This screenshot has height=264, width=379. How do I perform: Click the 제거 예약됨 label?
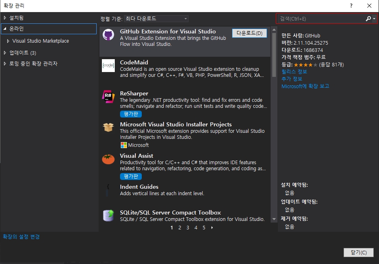point(294,219)
